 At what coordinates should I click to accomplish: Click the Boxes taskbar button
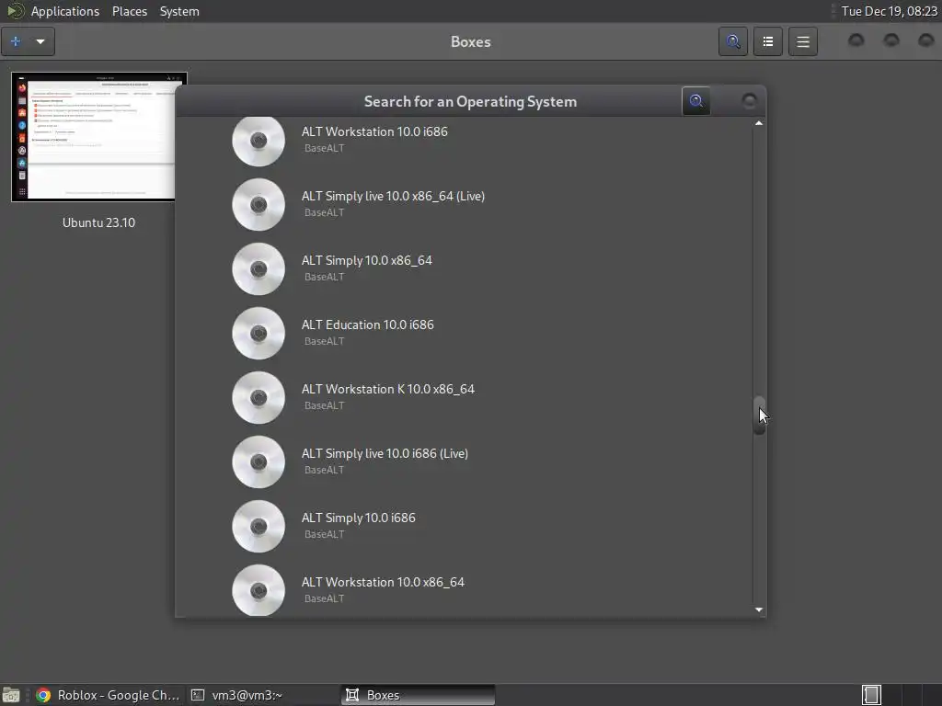click(419, 695)
